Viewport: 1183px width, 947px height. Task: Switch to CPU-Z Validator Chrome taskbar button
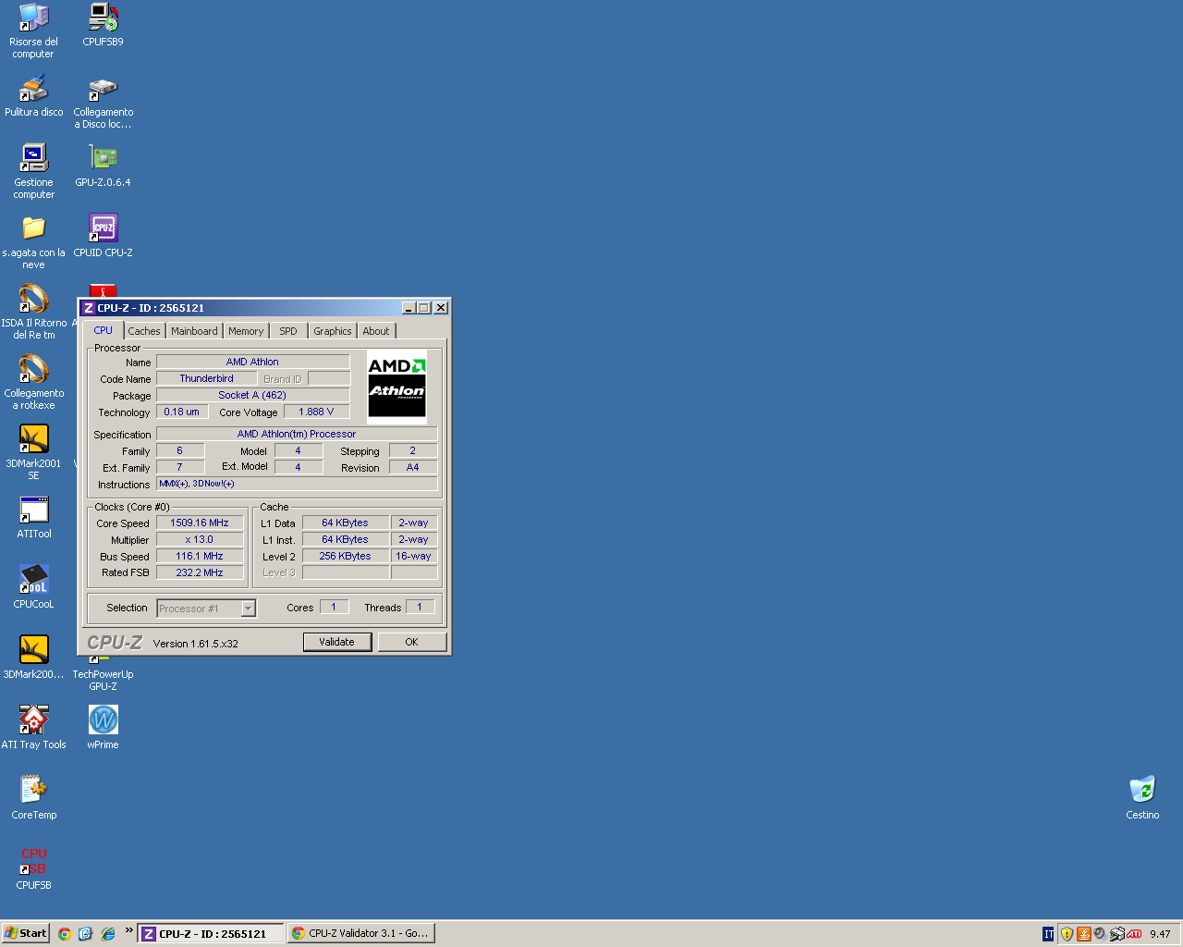[x=360, y=933]
